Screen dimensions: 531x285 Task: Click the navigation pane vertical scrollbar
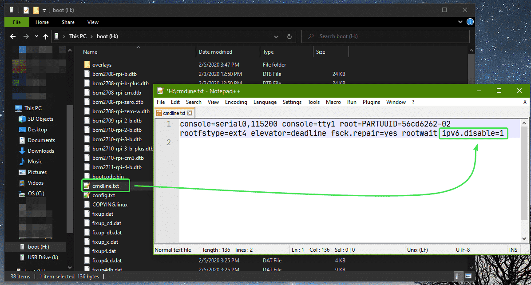click(70, 169)
